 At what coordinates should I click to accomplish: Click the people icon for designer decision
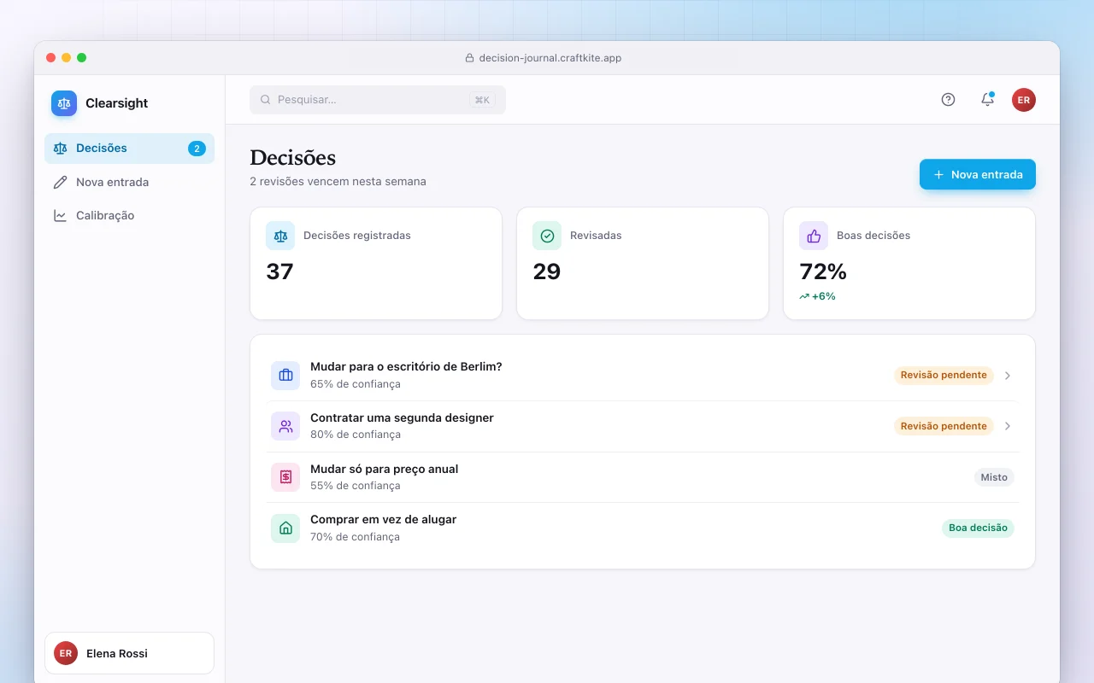(x=285, y=426)
